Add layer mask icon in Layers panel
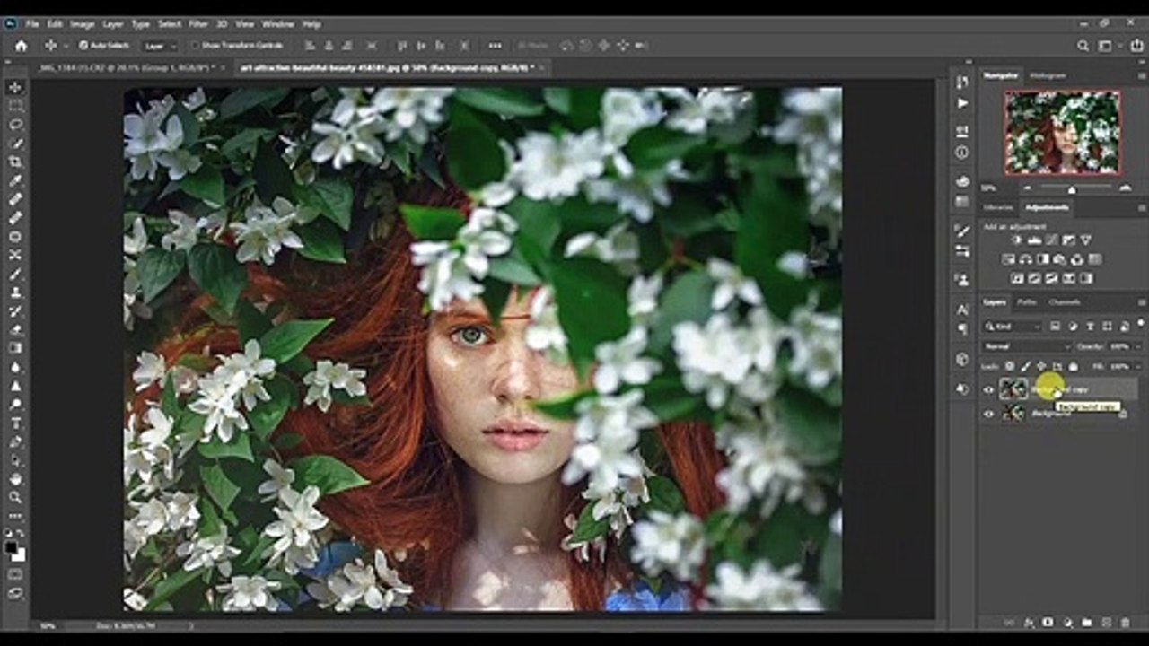 pos(1048,622)
